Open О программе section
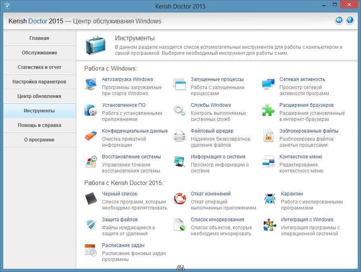 point(40,139)
